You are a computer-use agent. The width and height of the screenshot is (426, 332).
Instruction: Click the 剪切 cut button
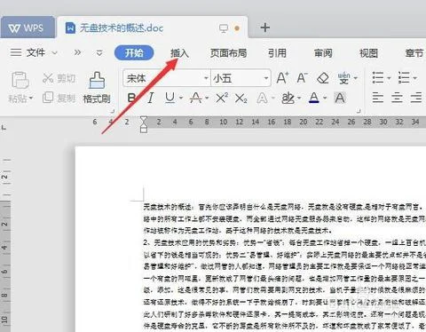point(59,78)
